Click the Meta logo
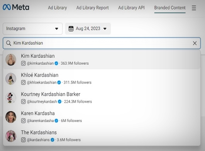The width and height of the screenshot is (205, 151). [x=16, y=7]
